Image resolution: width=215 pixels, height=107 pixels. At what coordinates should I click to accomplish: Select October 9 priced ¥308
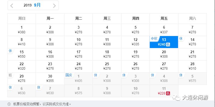[x=107, y=91]
